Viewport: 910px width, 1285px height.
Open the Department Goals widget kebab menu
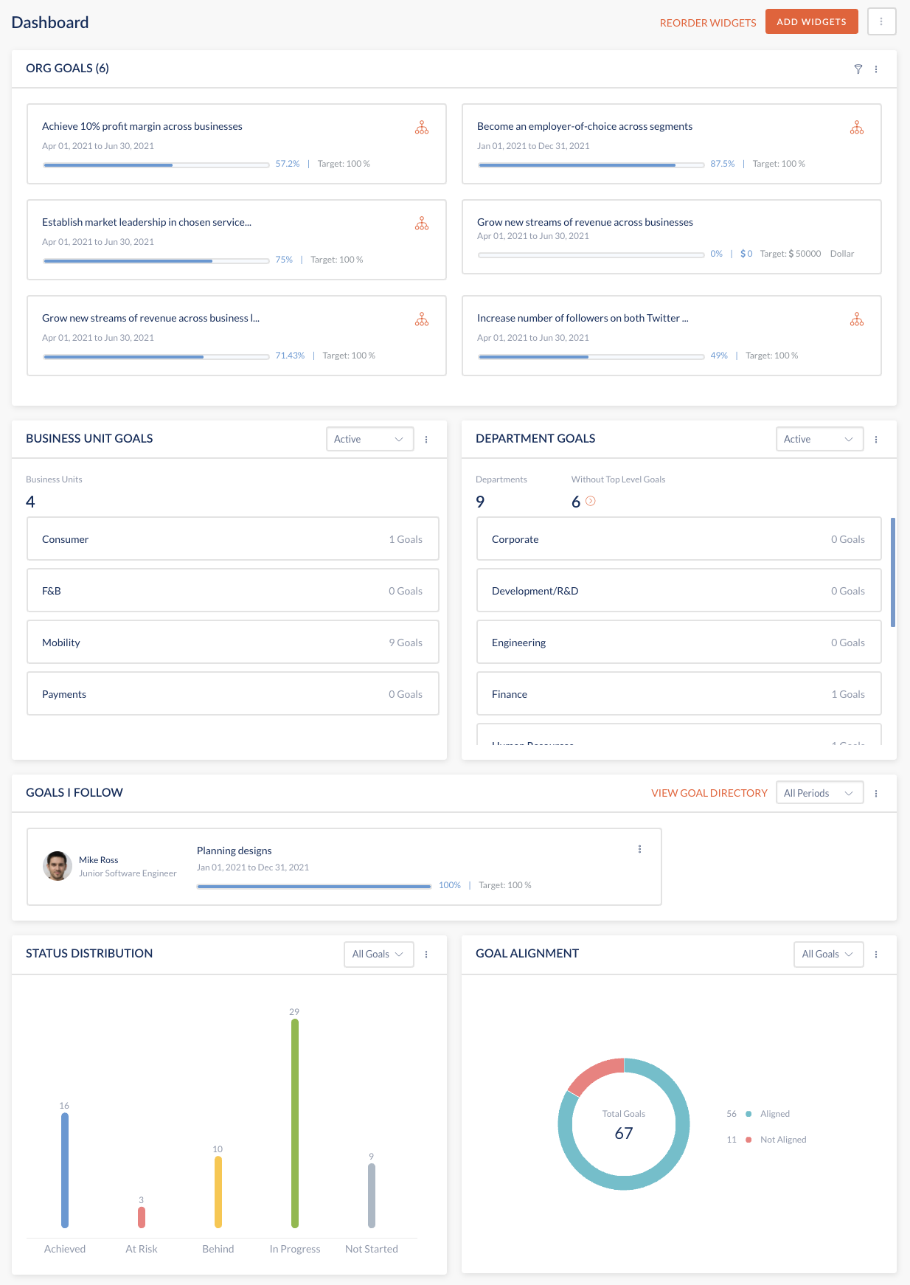pos(876,440)
